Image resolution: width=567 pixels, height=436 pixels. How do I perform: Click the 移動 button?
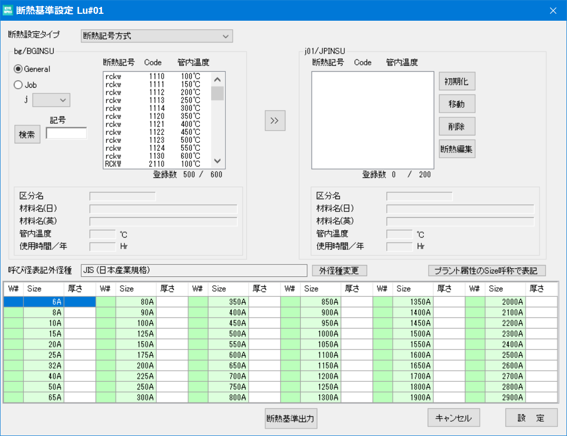(456, 104)
